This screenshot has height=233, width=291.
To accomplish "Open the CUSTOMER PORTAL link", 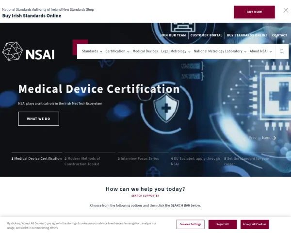I will click(x=206, y=35).
